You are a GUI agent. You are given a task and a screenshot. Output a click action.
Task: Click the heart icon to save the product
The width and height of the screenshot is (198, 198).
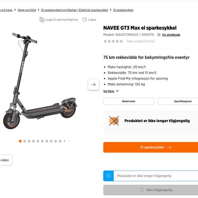tap(85, 20)
